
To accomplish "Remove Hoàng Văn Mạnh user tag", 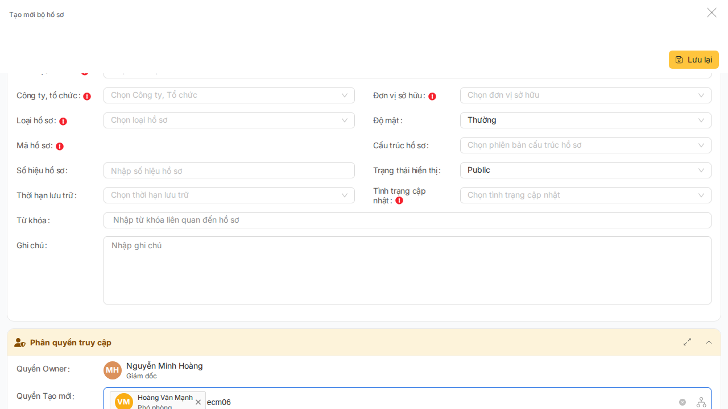I will (198, 402).
